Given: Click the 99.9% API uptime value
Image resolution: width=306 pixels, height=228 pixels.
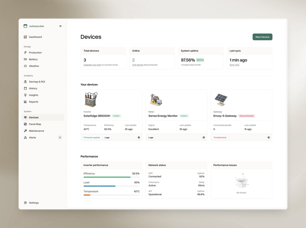Looking at the screenshot, I should pos(201,194).
